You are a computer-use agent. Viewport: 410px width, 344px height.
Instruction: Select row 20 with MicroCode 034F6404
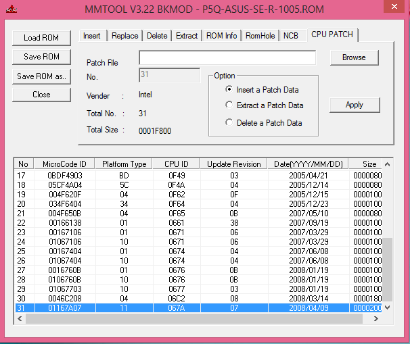pyautogui.click(x=198, y=203)
